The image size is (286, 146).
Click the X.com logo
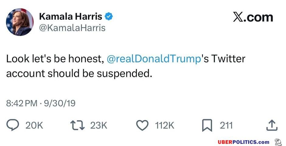click(253, 17)
